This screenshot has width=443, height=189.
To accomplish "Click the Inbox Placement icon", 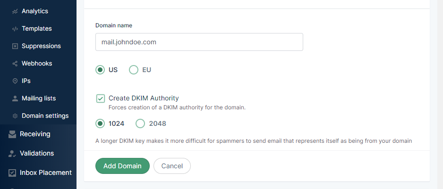I will pos(12,173).
